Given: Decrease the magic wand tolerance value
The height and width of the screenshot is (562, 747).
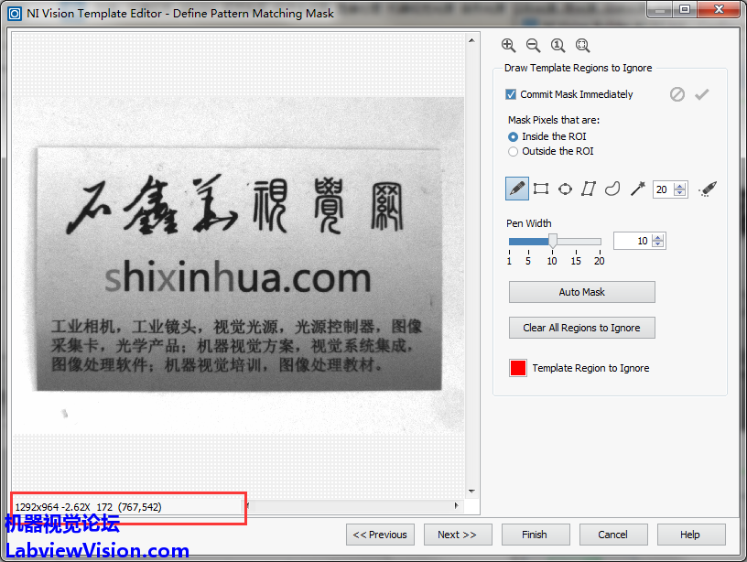Looking at the screenshot, I should click(680, 192).
